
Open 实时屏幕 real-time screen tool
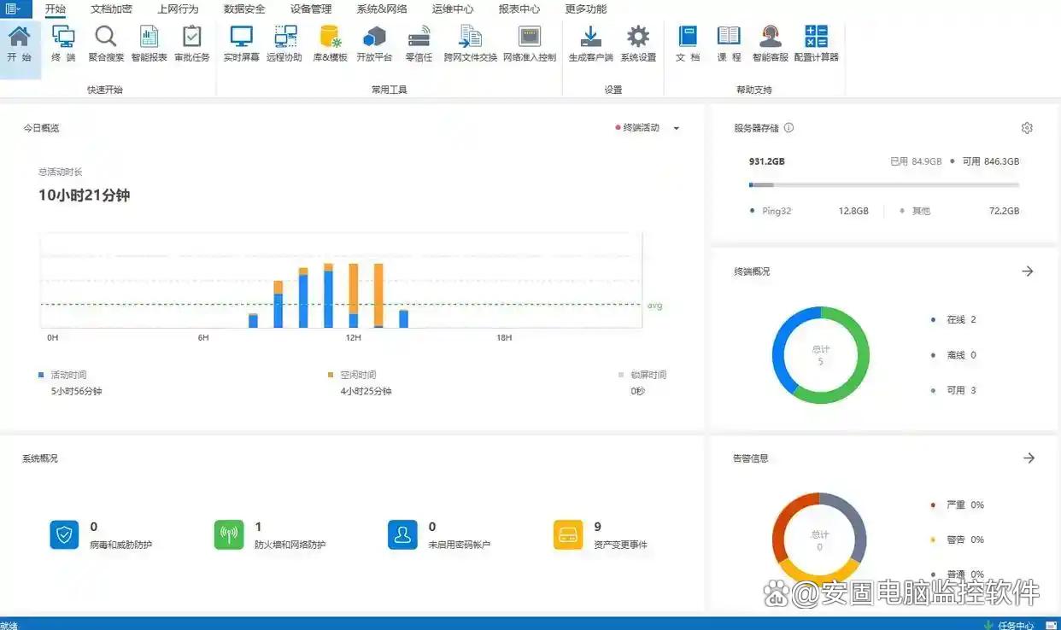[242, 43]
